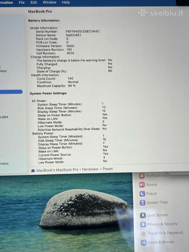Click the Model Information label
The image size is (189, 252).
click(x=44, y=28)
